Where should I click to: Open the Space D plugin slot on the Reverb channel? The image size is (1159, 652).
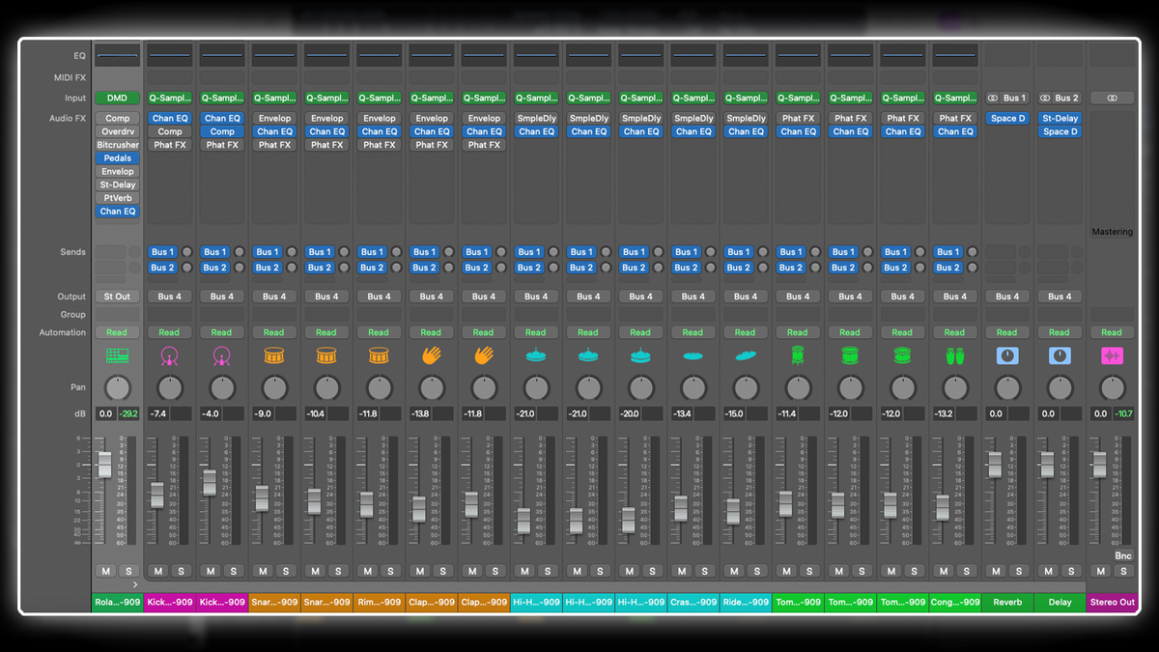(x=1006, y=118)
